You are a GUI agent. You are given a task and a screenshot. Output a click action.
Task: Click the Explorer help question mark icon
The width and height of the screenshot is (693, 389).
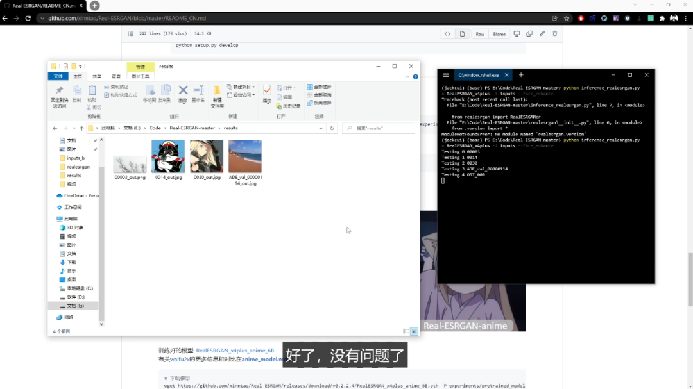click(x=415, y=76)
